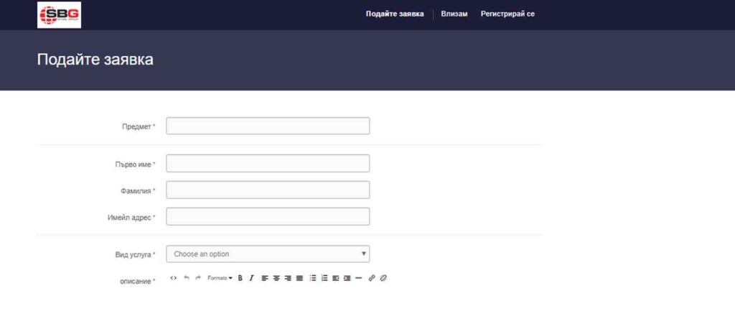
Task: Insert numbered list
Action: (324, 278)
